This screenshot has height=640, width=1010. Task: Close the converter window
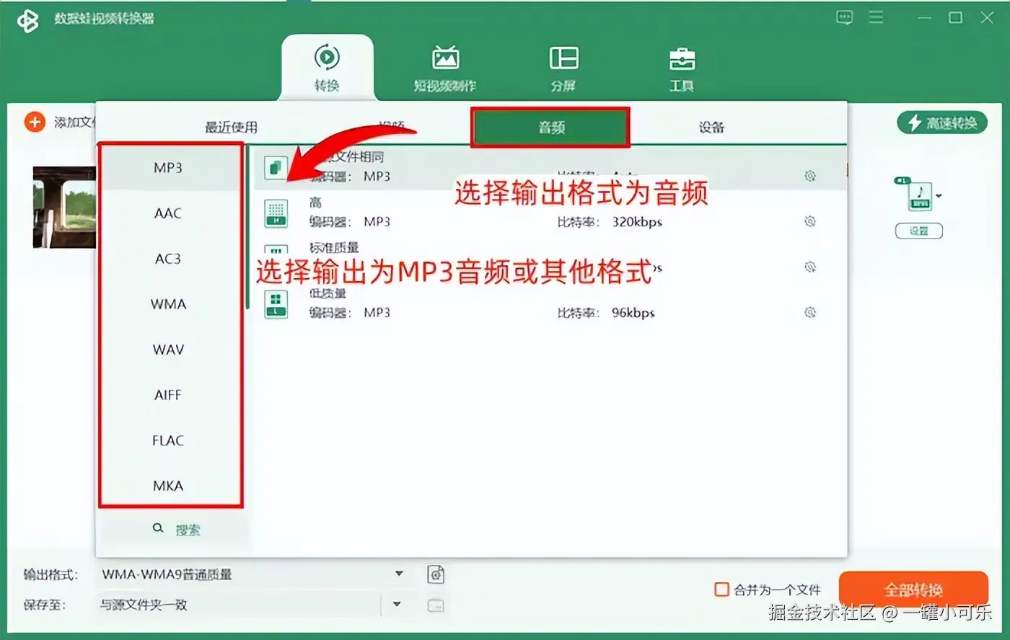tap(988, 18)
